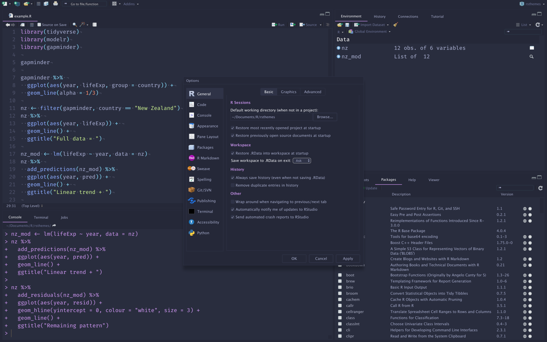The image size is (547, 342).
Task: Open the Import Dataset icon
Action: tap(356, 24)
